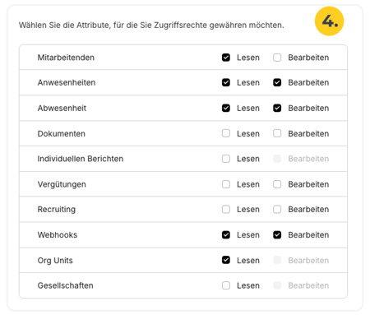Image resolution: width=370 pixels, height=315 pixels.
Task: Click the Dokumenten row label
Action: click(62, 133)
